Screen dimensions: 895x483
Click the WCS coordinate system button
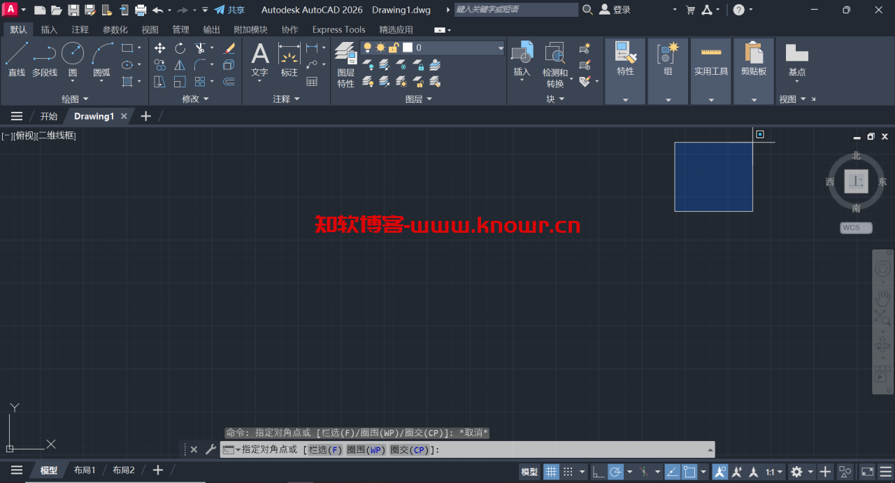point(857,228)
